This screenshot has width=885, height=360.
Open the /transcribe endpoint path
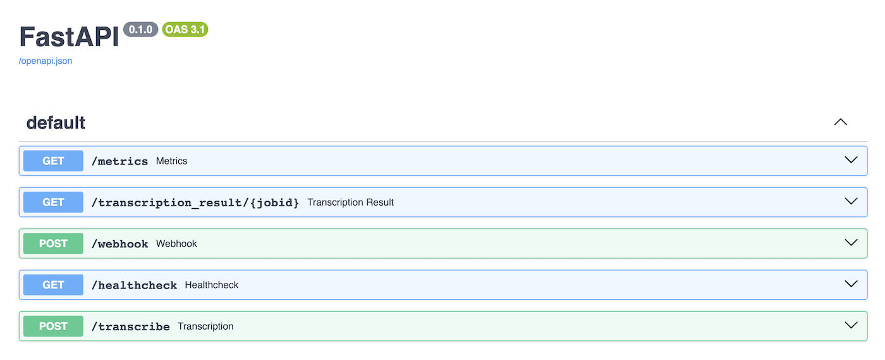(130, 326)
